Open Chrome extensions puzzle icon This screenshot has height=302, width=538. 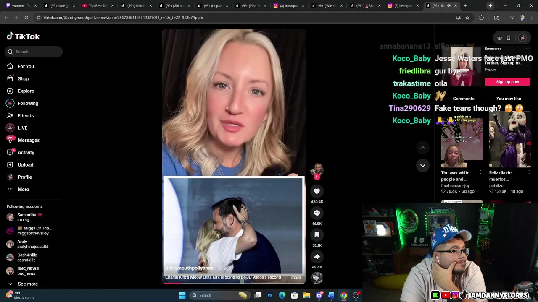click(x=482, y=18)
